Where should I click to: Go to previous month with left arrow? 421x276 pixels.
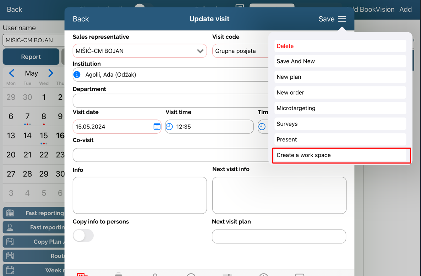pyautogui.click(x=12, y=73)
